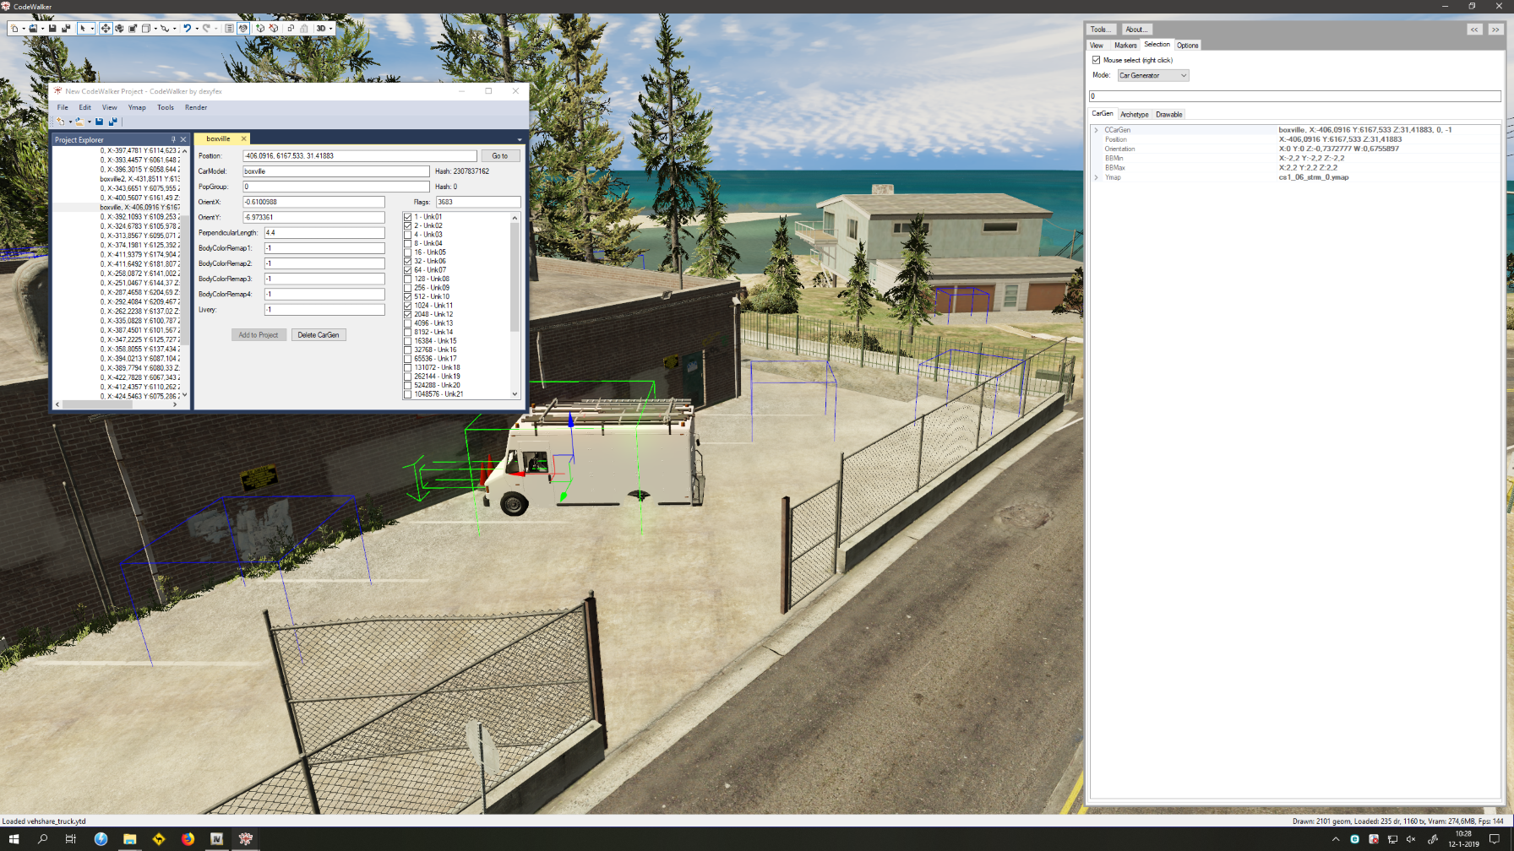Check the 8 - Unk04 flag
Screen dimensions: 1514x851
408,243
